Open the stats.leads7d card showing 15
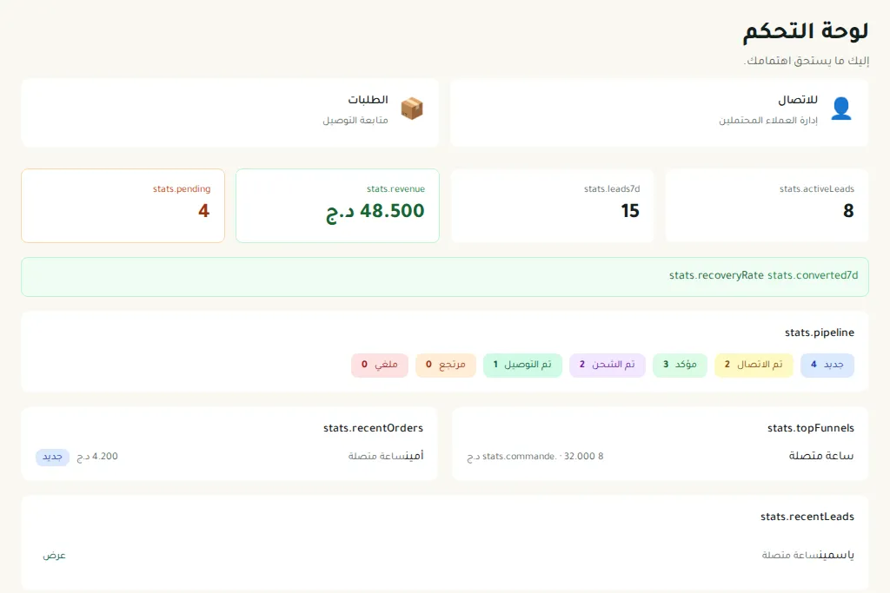This screenshot has height=593, width=890. (552, 206)
